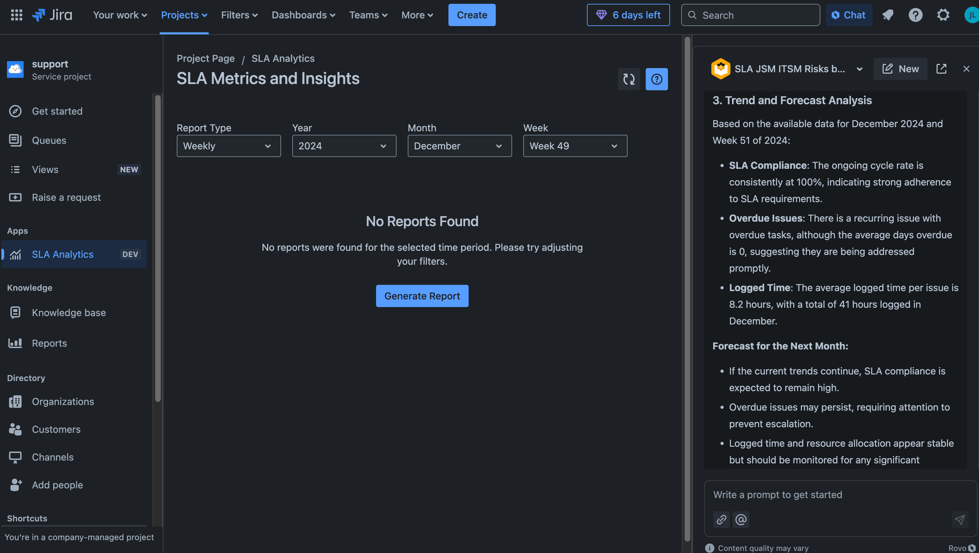Open Customers in Directory
Screen dimensions: 979x553
click(x=74, y=429)
